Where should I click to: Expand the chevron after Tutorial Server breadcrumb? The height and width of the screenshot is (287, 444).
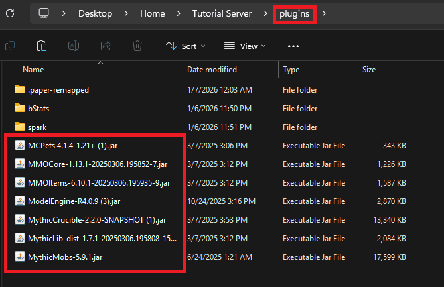click(265, 13)
